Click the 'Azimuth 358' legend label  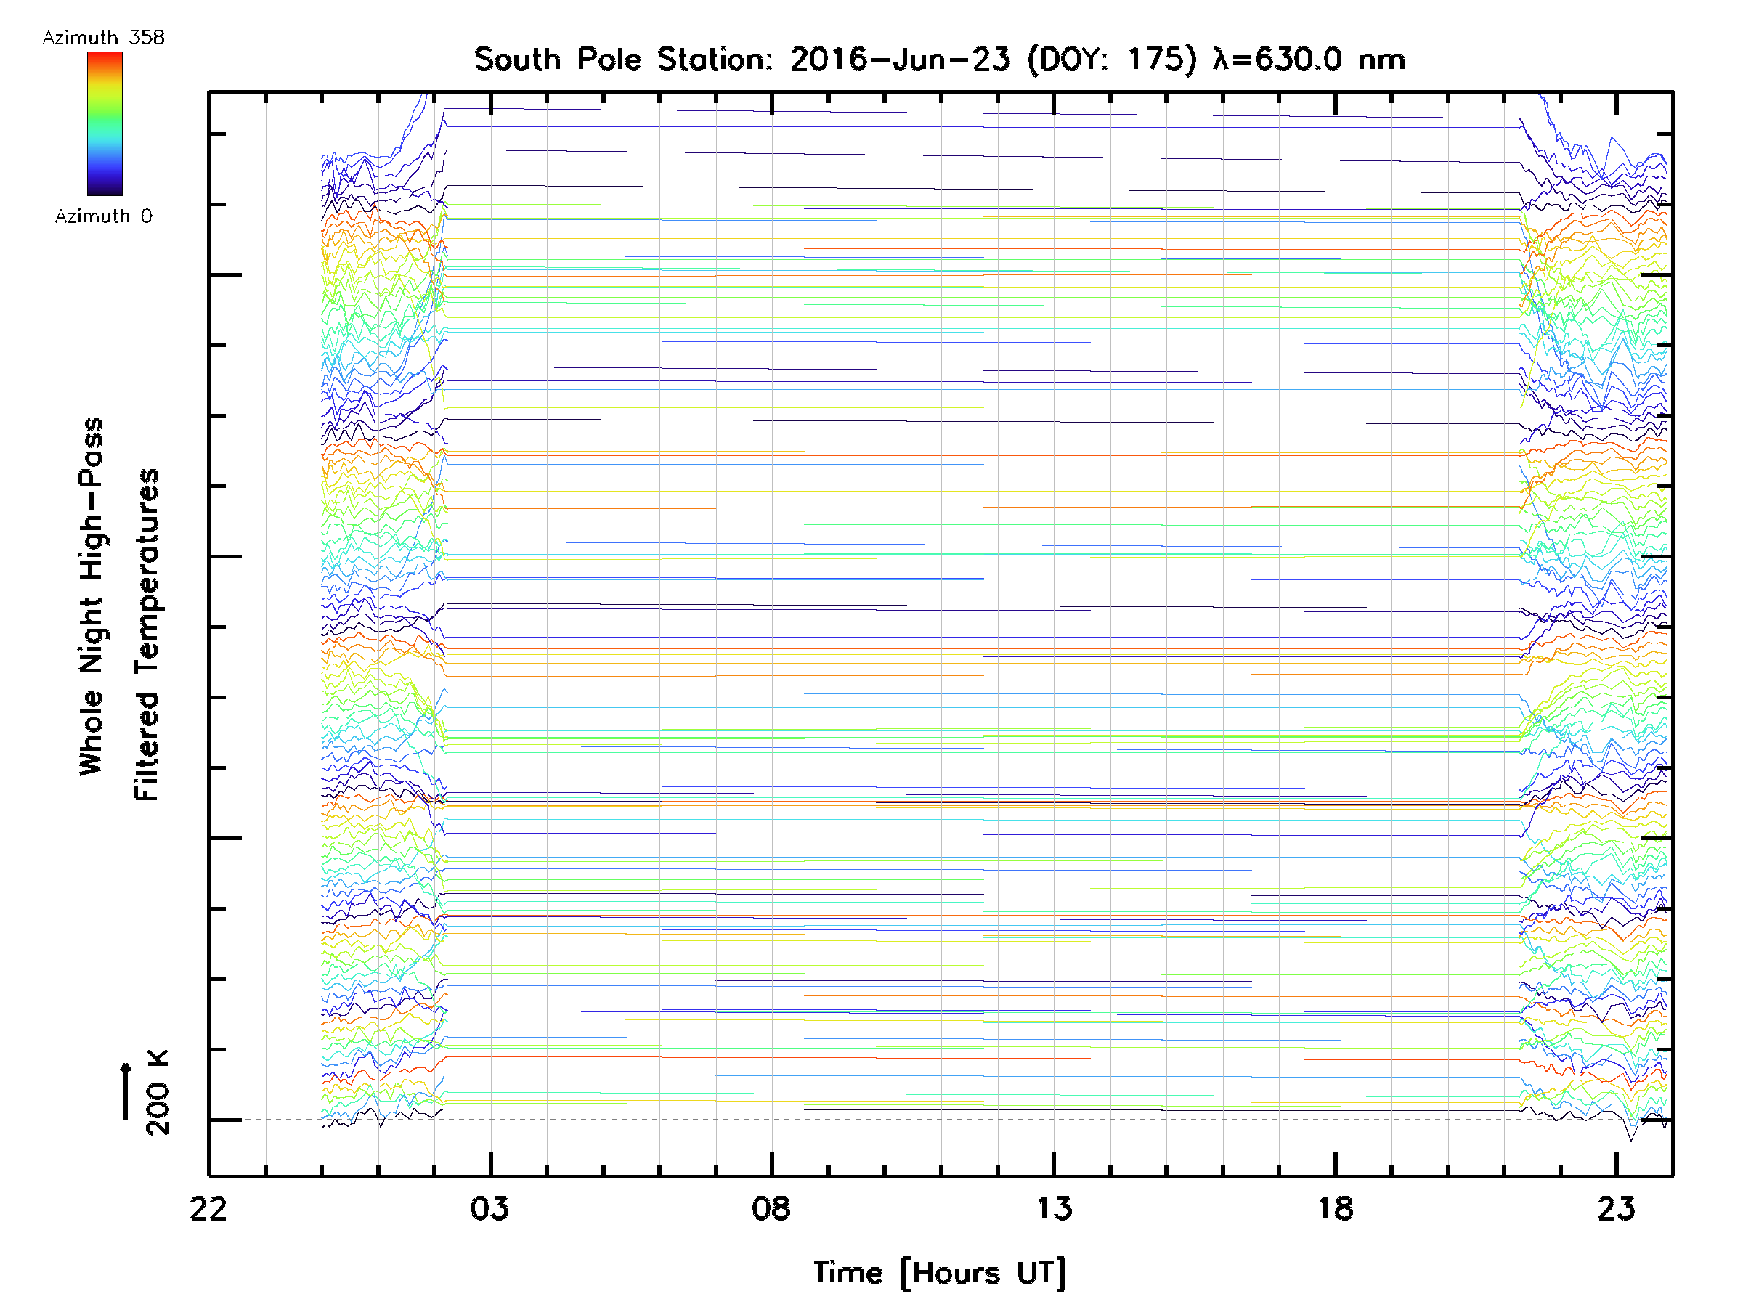[103, 37]
